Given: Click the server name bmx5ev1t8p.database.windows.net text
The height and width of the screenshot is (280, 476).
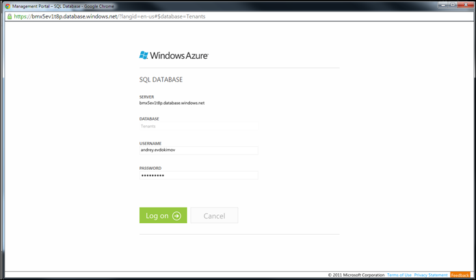Looking at the screenshot, I should (x=172, y=103).
